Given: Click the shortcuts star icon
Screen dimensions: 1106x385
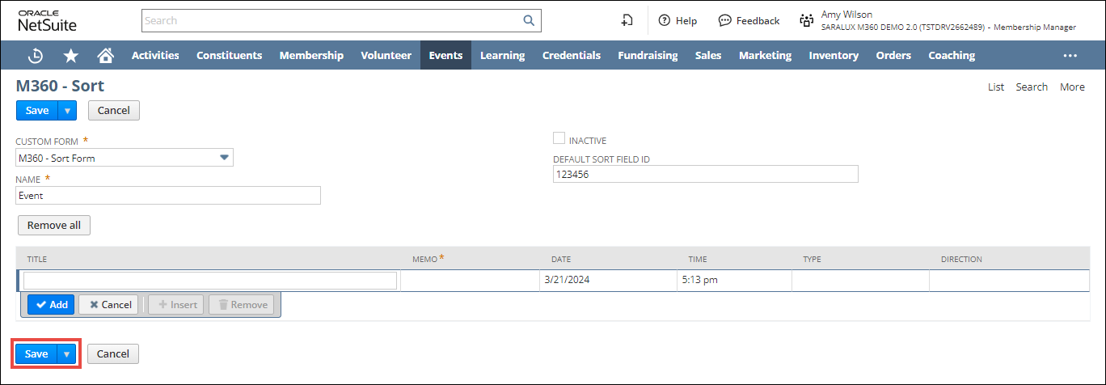Looking at the screenshot, I should point(71,56).
